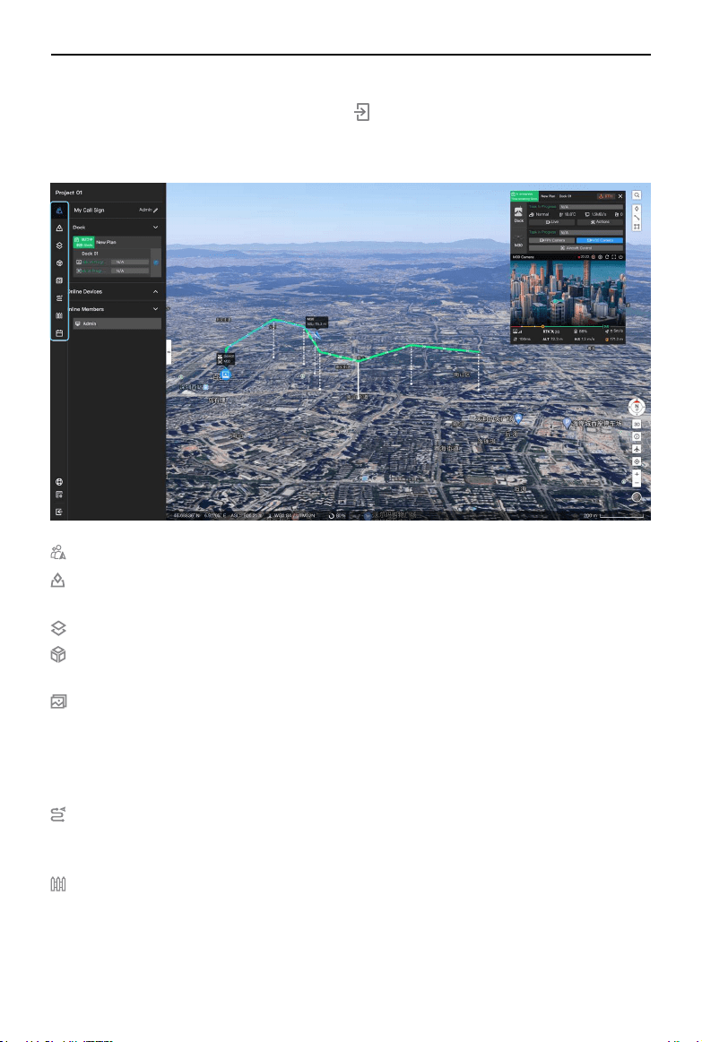The height and width of the screenshot is (1042, 702).
Task: Select the Dock tab in the device panel
Action: tap(518, 214)
